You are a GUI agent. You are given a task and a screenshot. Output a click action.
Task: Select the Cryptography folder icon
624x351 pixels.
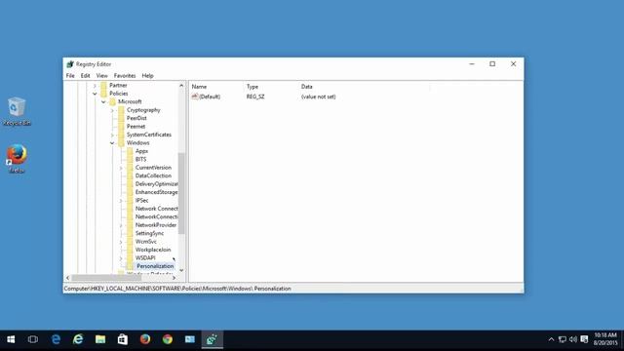point(121,110)
